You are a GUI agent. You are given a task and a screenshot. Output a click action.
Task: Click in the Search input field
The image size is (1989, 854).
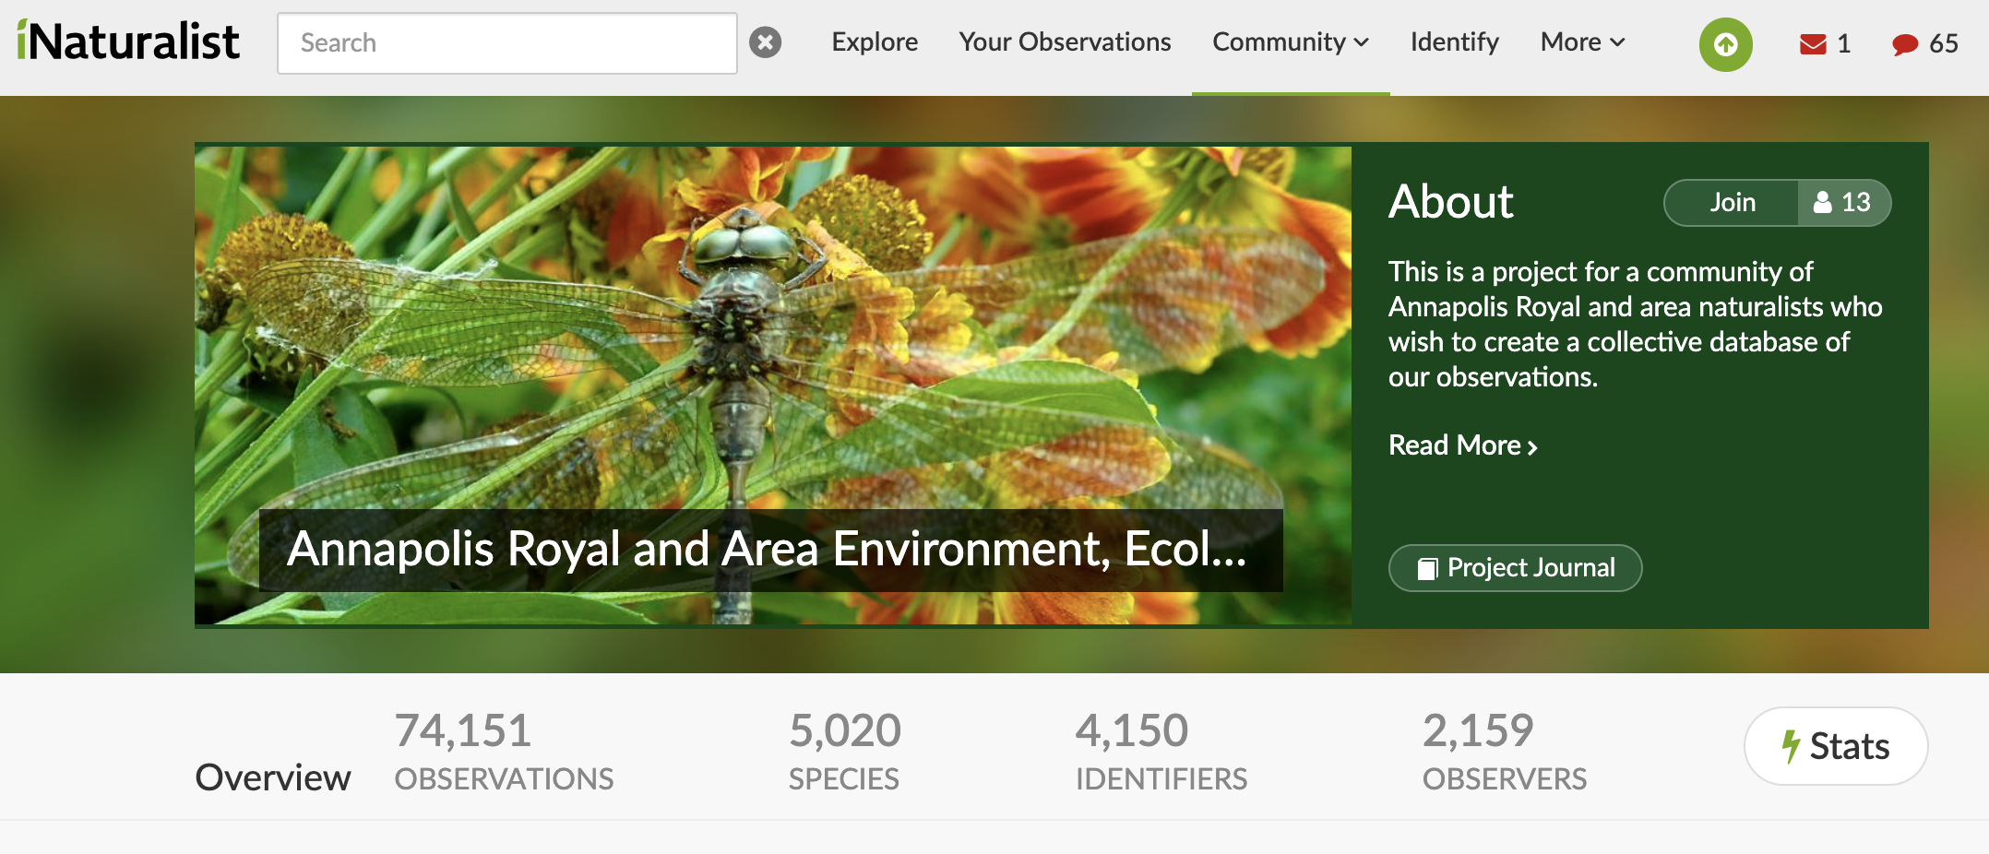[506, 43]
